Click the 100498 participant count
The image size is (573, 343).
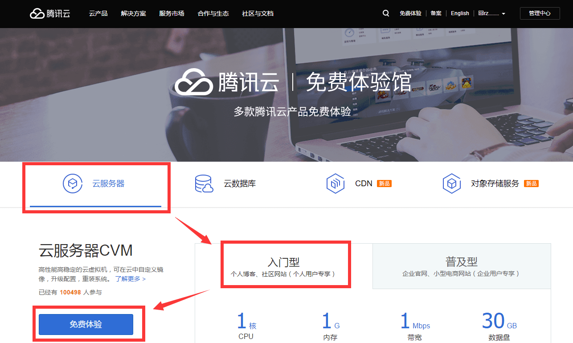[x=70, y=292]
